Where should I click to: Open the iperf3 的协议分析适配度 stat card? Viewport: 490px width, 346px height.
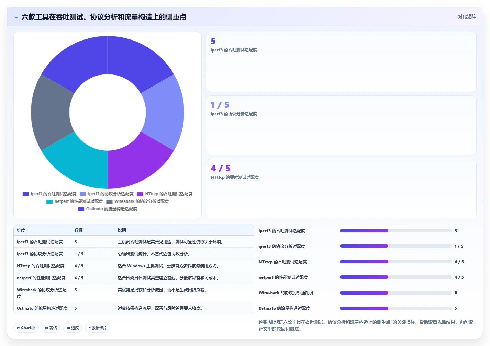341,125
